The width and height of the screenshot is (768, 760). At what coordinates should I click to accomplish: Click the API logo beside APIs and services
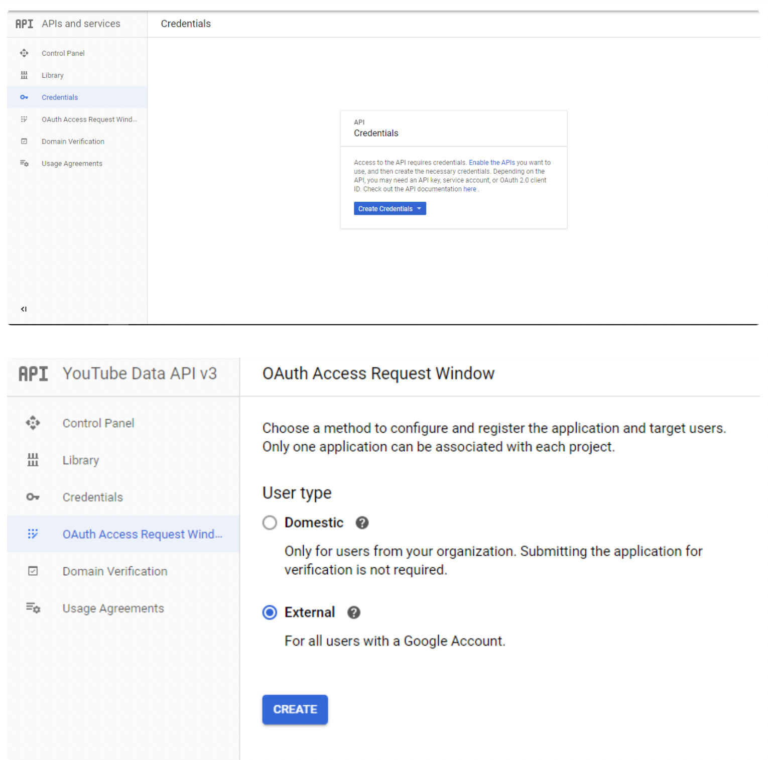click(x=24, y=24)
